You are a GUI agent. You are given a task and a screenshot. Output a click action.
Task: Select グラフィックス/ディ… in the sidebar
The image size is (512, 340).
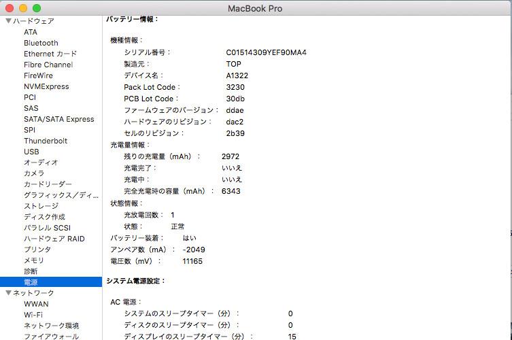[x=61, y=195]
